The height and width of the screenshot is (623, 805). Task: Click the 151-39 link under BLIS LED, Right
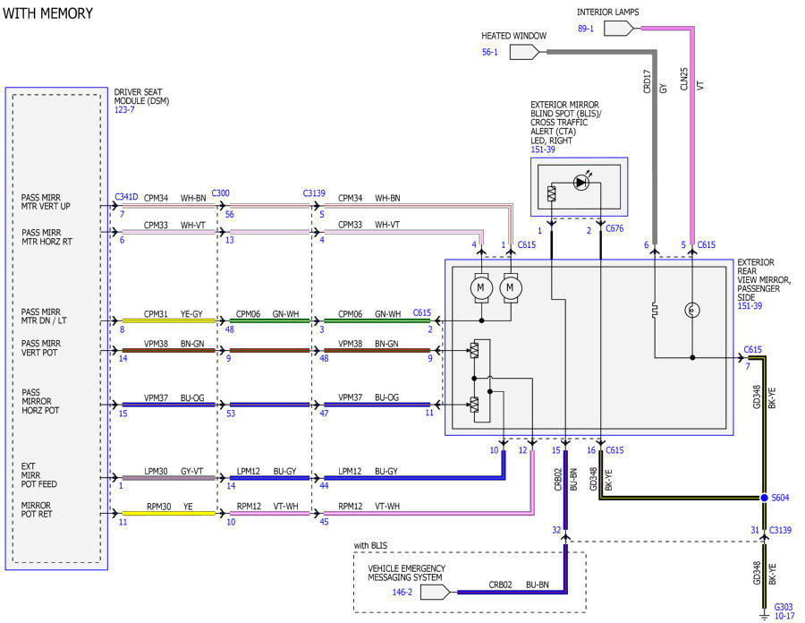click(543, 149)
